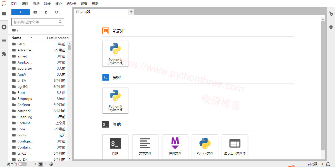
Task: Launch Python 3 notebook under 笔记本
Action: coord(115,54)
